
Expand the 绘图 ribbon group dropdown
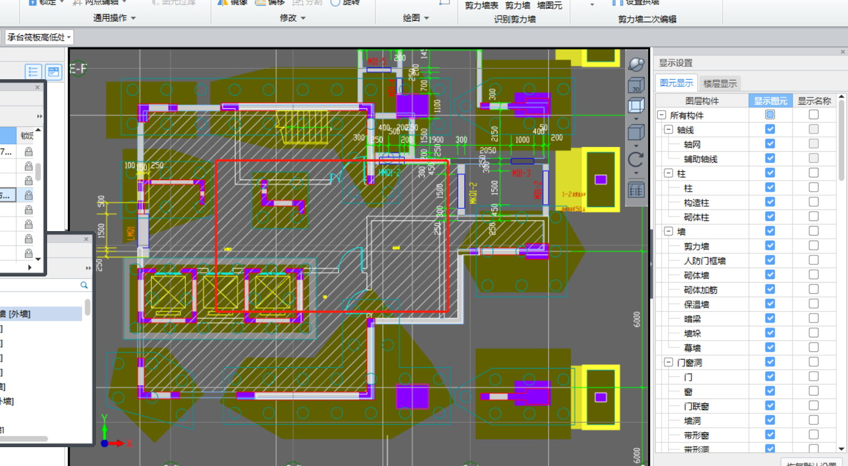(426, 18)
